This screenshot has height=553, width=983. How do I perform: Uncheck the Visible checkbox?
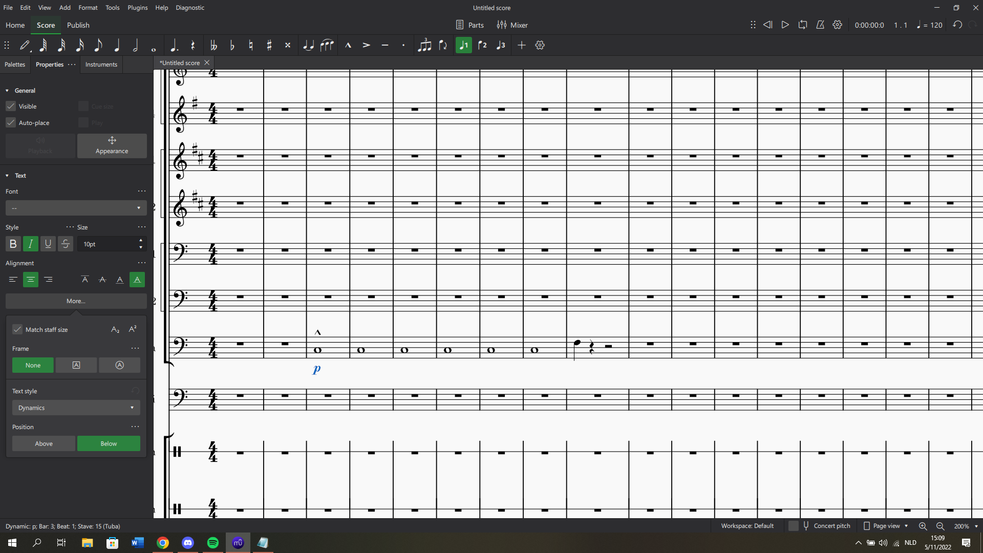pyautogui.click(x=10, y=106)
